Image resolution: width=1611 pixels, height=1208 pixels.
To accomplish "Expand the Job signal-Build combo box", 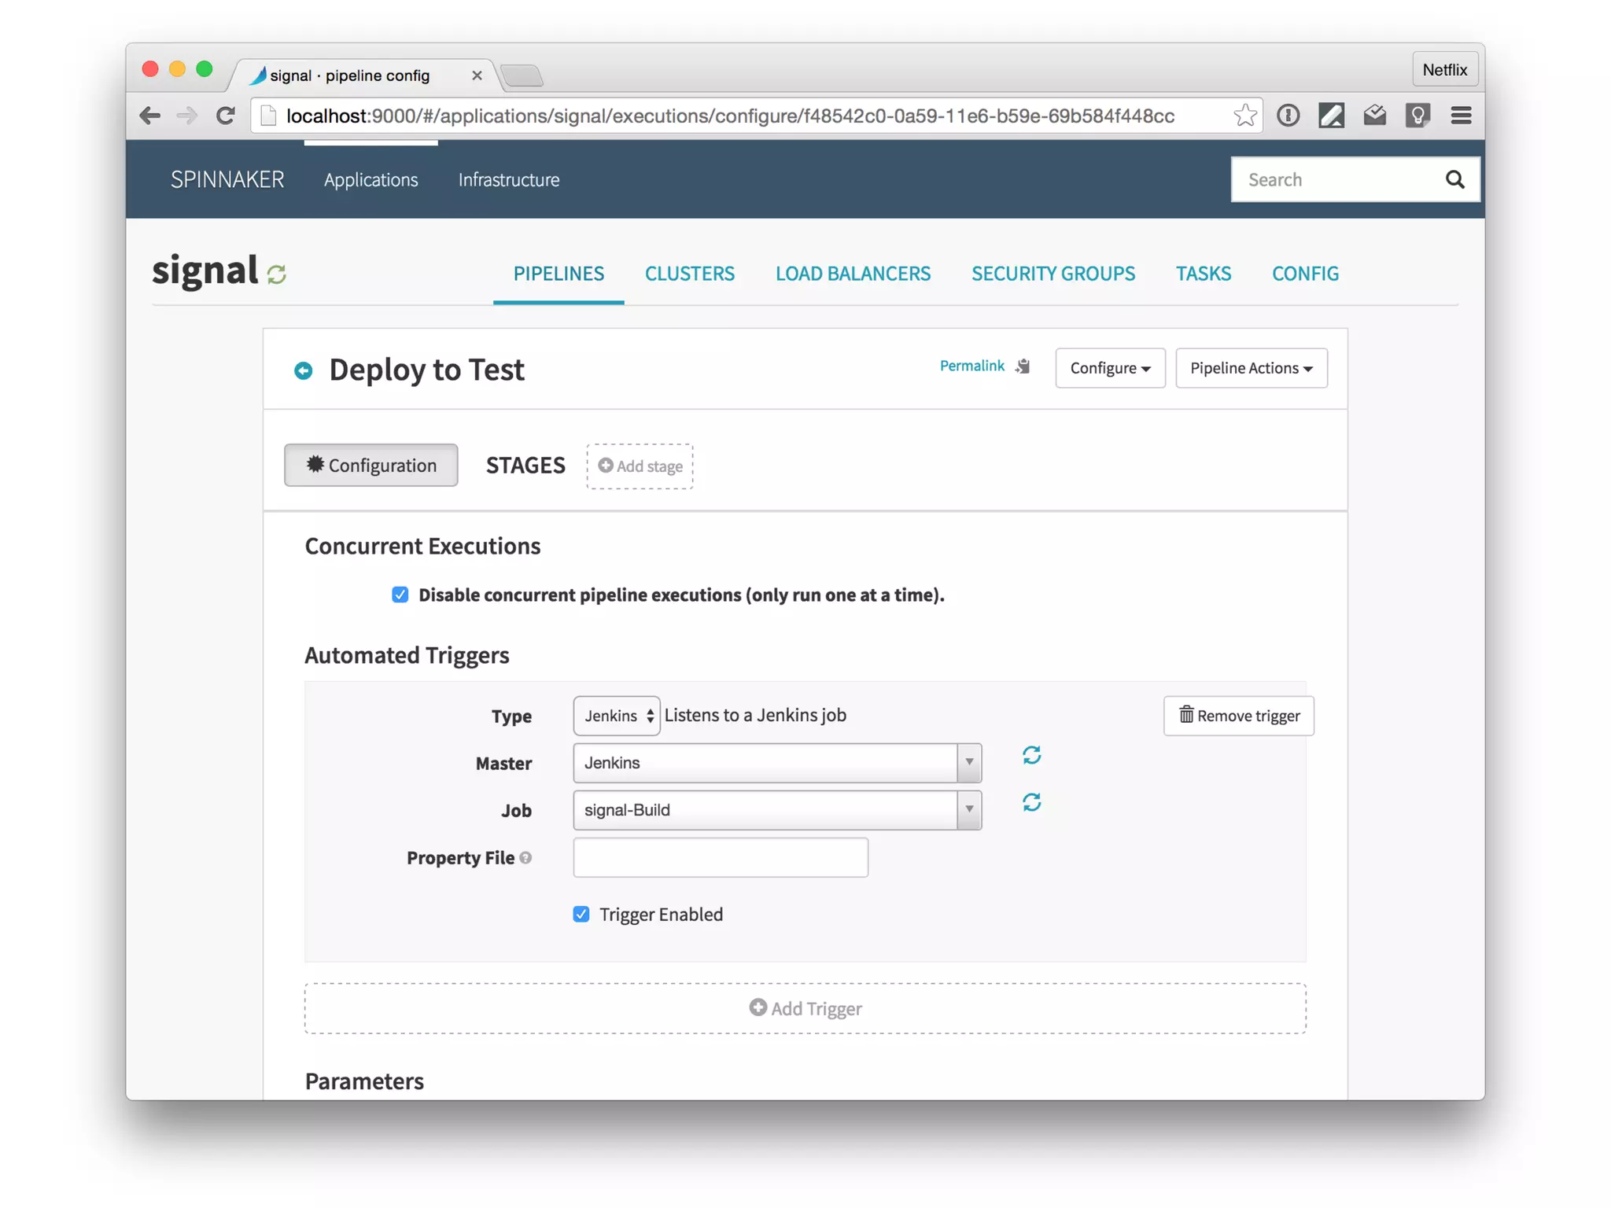I will [968, 810].
